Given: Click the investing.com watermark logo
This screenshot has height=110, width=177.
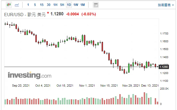Looking at the screenshot, I should click(x=29, y=75).
